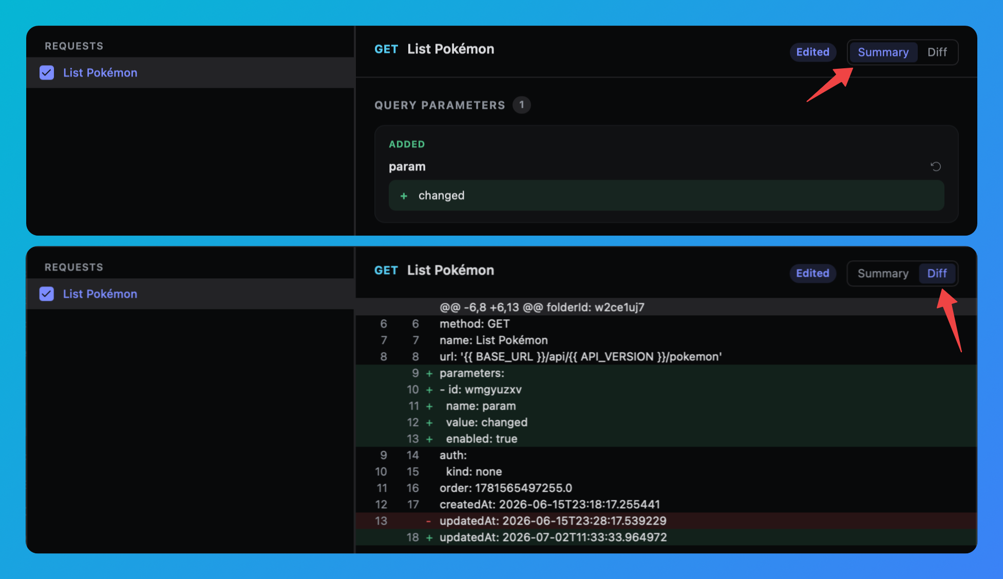Click the QUERY PARAMETERS section header
1003x579 pixels.
pos(440,105)
